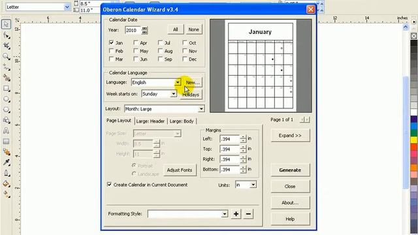
Task: Select the Crop tool in toolbox
Action: (x=6, y=46)
